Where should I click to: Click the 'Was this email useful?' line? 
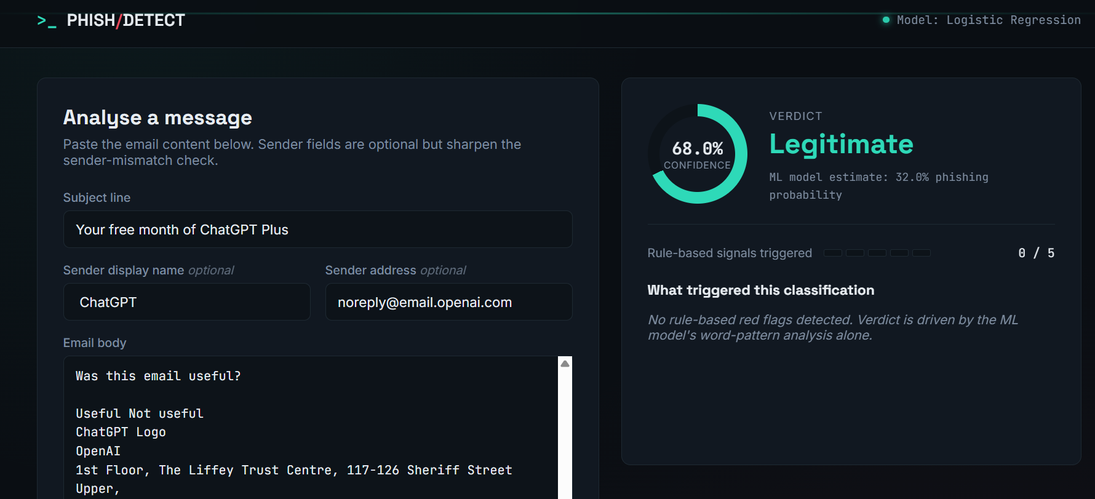pos(158,376)
